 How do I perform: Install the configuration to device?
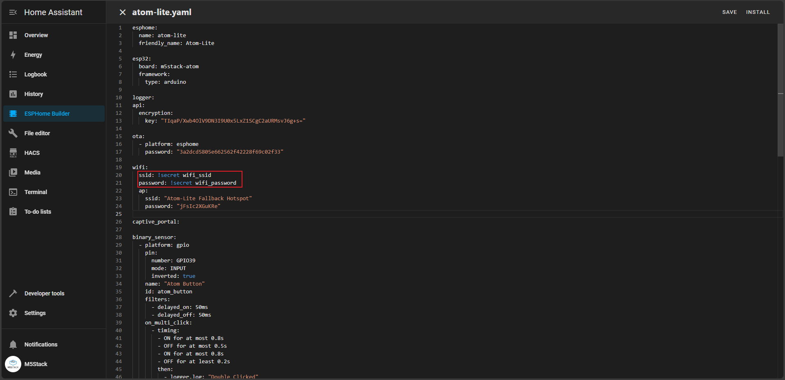758,12
